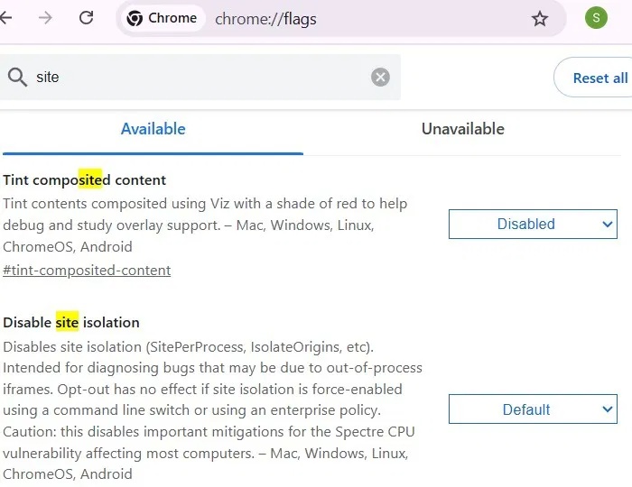Go back using the browser back arrow
This screenshot has height=487, width=632.
coord(5,18)
